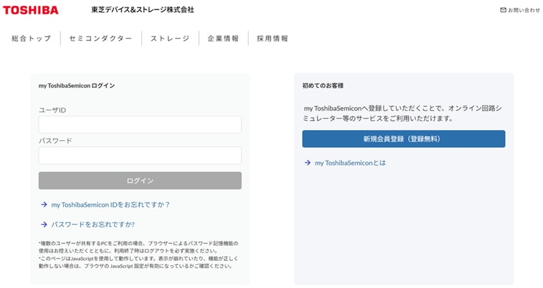The width and height of the screenshot is (543, 288).
Task: Click the パスワード field label
Action: tap(56, 141)
